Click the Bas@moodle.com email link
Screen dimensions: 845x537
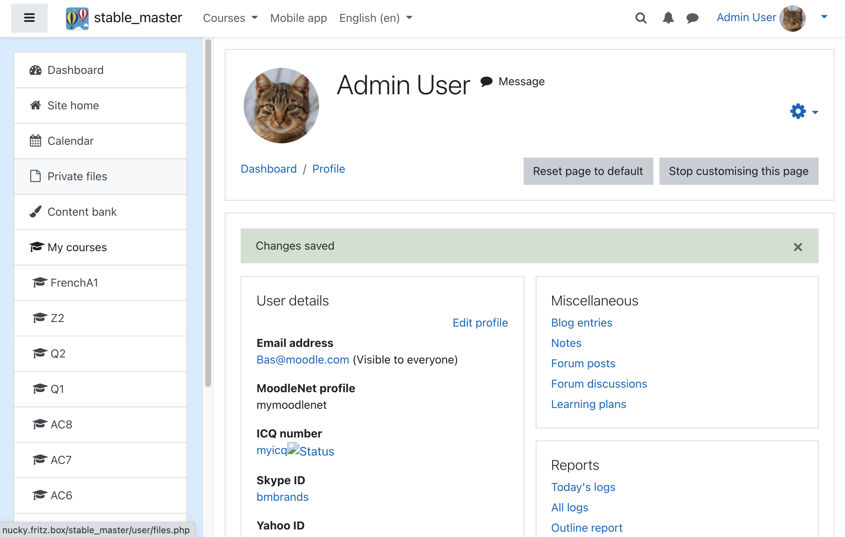click(303, 360)
